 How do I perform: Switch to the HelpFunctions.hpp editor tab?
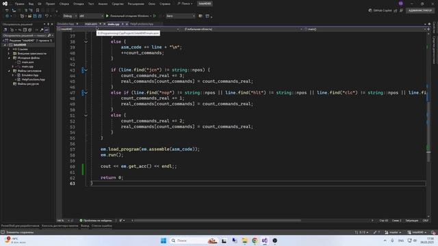click(x=142, y=24)
